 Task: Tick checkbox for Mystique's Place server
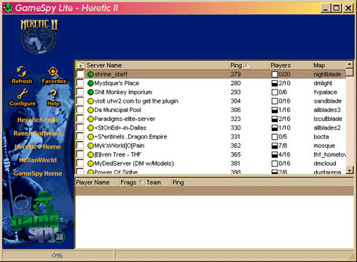coord(80,83)
